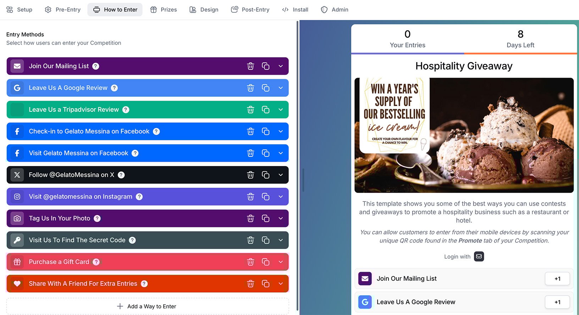Select the Your Entries counter in preview
This screenshot has height=315, width=579.
[408, 39]
